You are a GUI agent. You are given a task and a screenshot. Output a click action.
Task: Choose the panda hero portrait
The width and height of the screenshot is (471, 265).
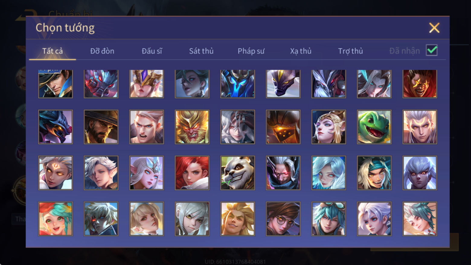point(238,173)
